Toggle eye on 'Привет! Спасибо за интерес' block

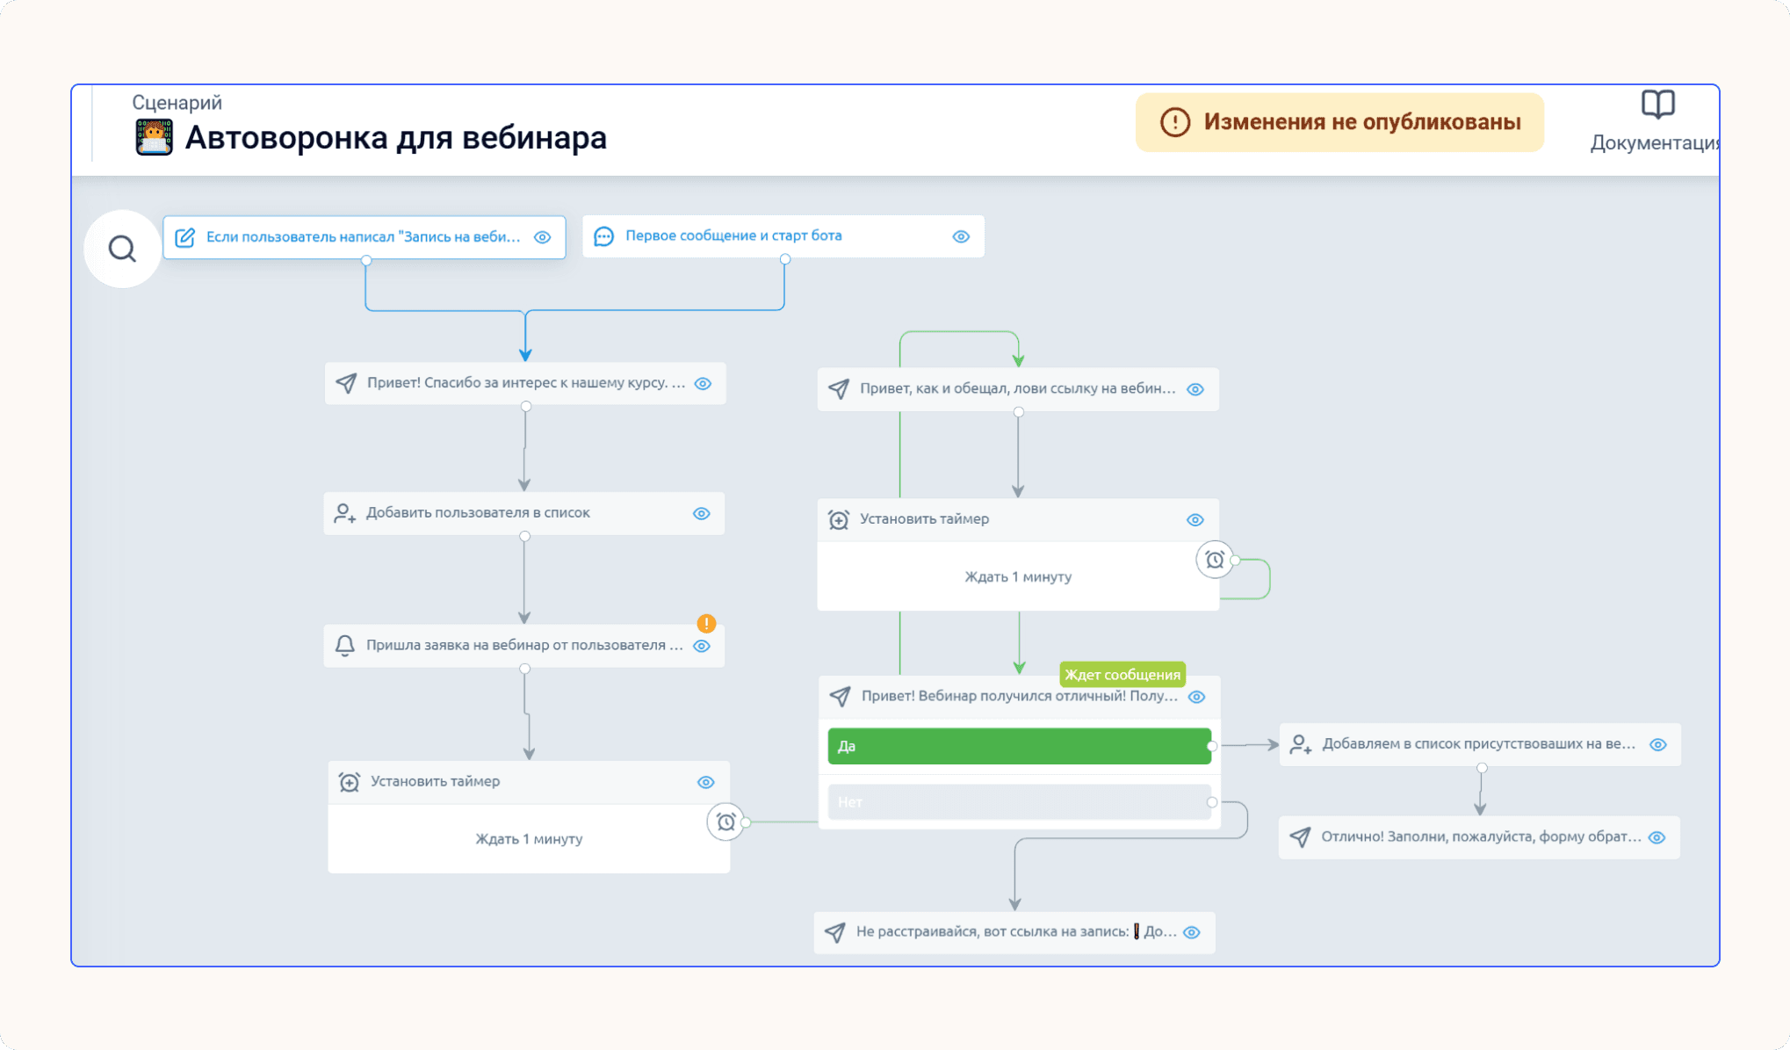click(703, 383)
